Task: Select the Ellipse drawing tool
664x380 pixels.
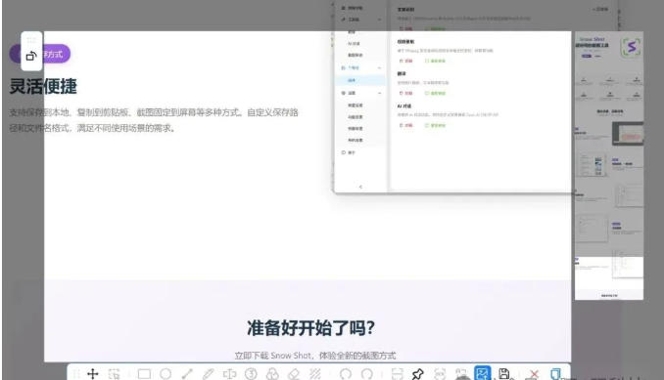Action: 166,374
